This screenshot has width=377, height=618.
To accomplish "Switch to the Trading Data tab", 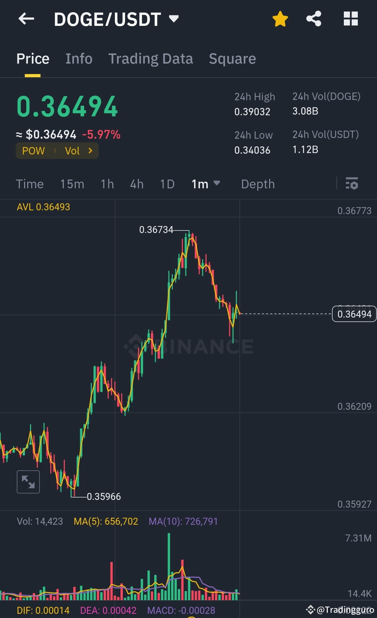I will (151, 58).
